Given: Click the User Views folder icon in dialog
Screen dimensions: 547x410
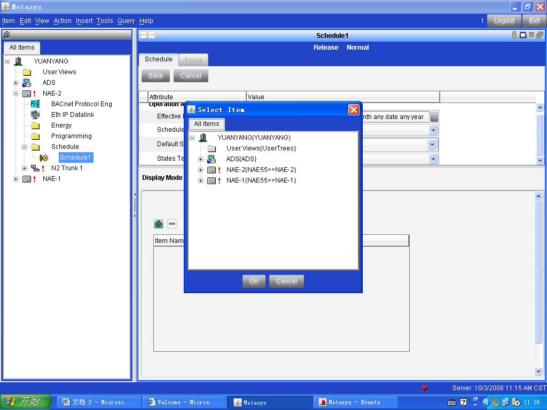Looking at the screenshot, I should tap(212, 148).
